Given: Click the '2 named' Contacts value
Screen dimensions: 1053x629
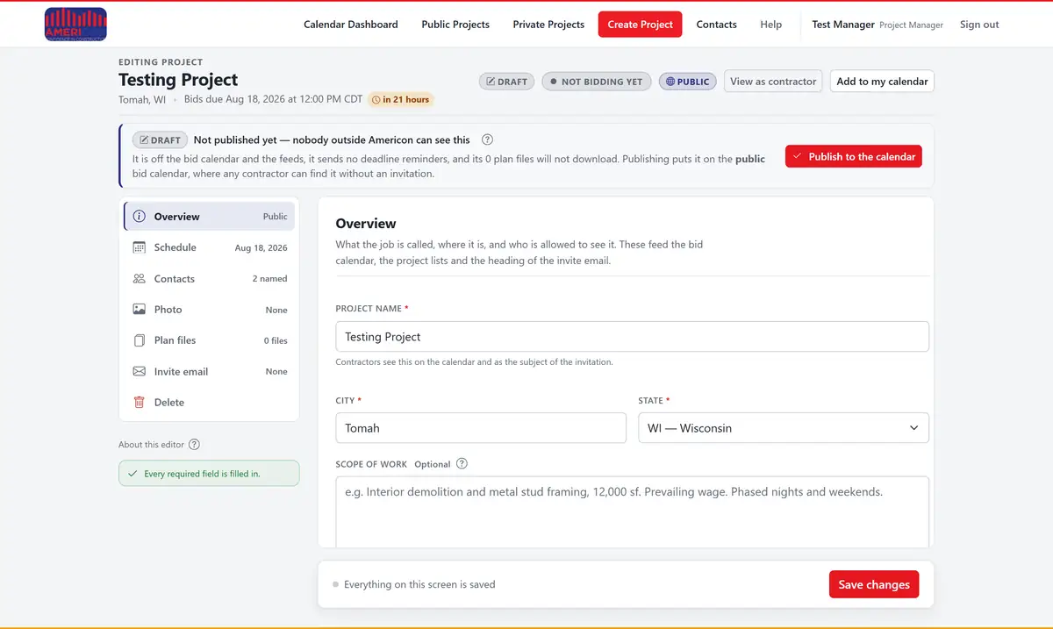Looking at the screenshot, I should [x=270, y=279].
